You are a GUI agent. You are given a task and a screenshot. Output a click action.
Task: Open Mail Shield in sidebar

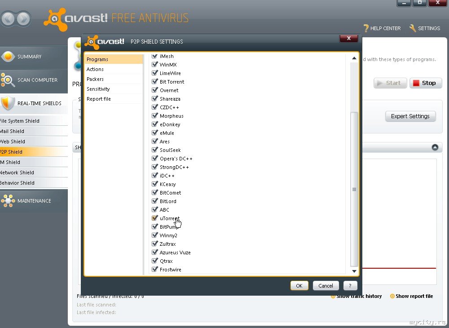click(34, 131)
